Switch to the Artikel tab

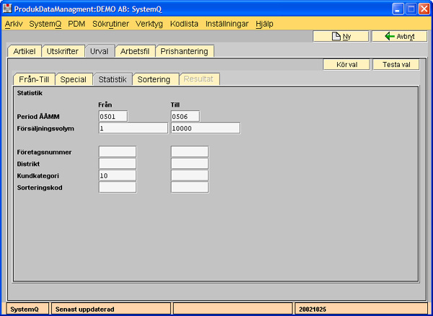25,51
